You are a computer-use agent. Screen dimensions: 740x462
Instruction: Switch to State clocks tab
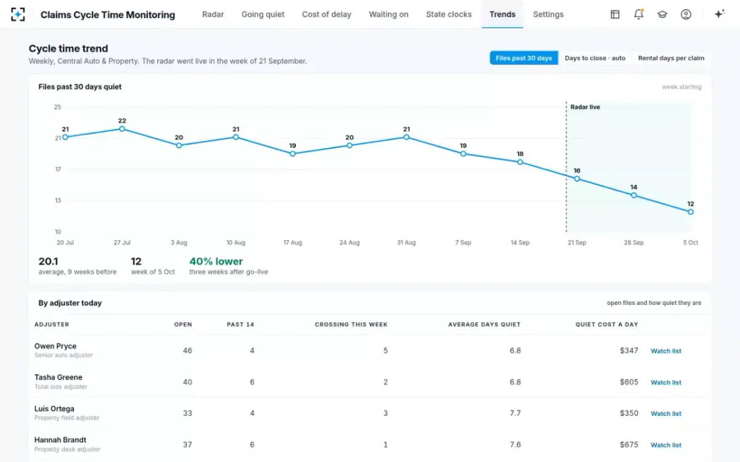coord(449,14)
